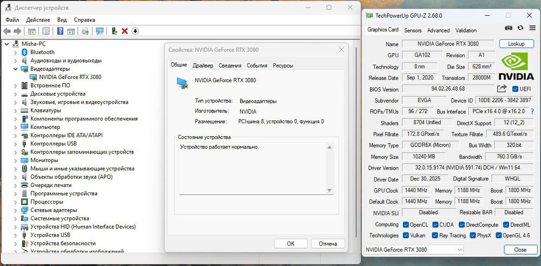Click the share BIOS arrow icon in GPU-Z
The height and width of the screenshot is (266, 541).
point(502,89)
